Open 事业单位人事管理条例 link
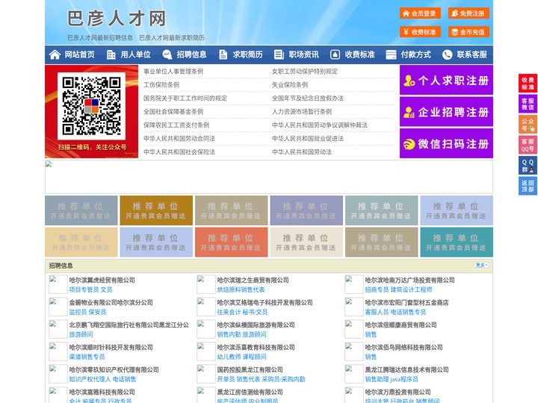The height and width of the screenshot is (403, 538). pyautogui.click(x=173, y=72)
